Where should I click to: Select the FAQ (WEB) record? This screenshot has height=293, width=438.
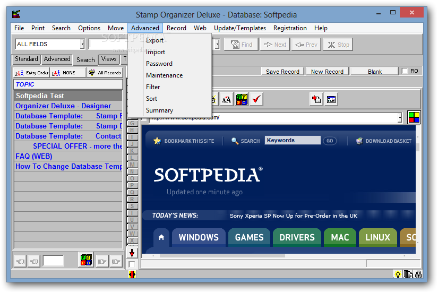tap(68, 156)
